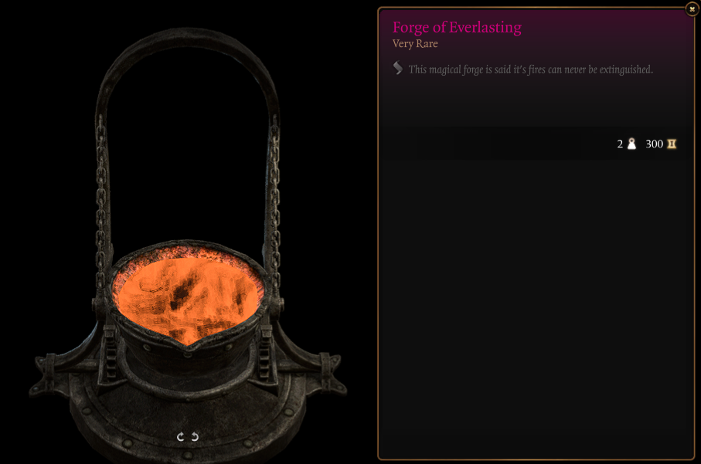Image resolution: width=701 pixels, height=464 pixels.
Task: Click the empty dark tooltip body
Action: [536, 308]
